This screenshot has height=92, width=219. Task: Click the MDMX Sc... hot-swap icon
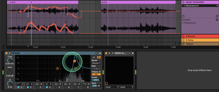pos(129,53)
